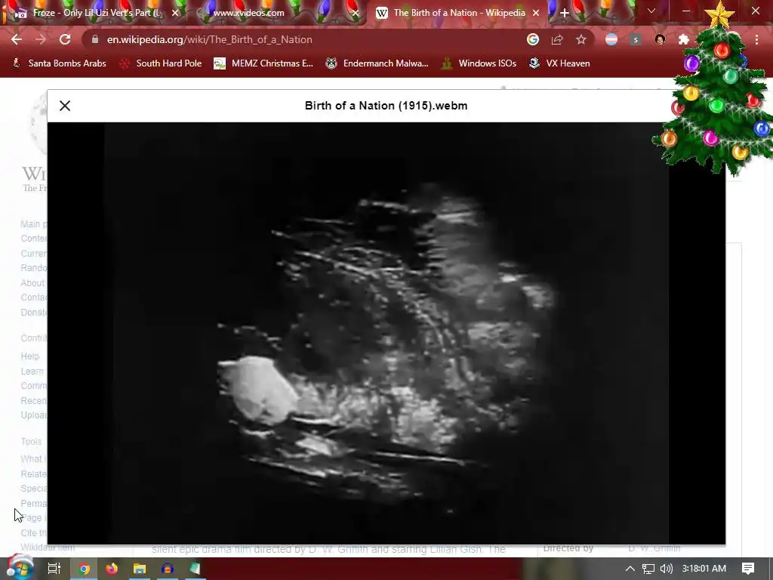The height and width of the screenshot is (580, 773).
Task: Open Task View on the taskbar
Action: (x=54, y=569)
